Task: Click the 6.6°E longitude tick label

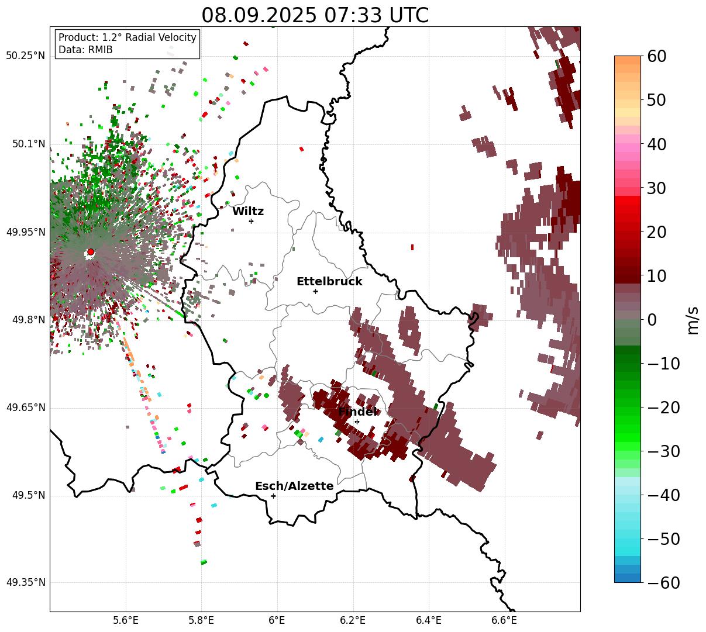Action: coord(504,620)
